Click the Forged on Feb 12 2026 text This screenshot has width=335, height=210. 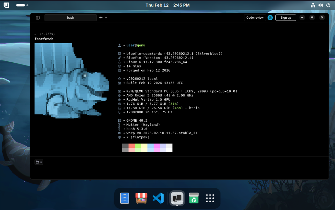pos(148,70)
